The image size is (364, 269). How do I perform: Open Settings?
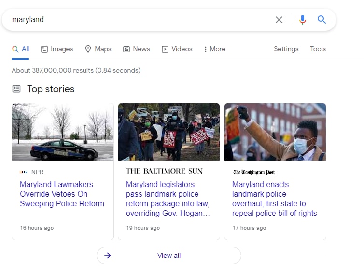[286, 49]
